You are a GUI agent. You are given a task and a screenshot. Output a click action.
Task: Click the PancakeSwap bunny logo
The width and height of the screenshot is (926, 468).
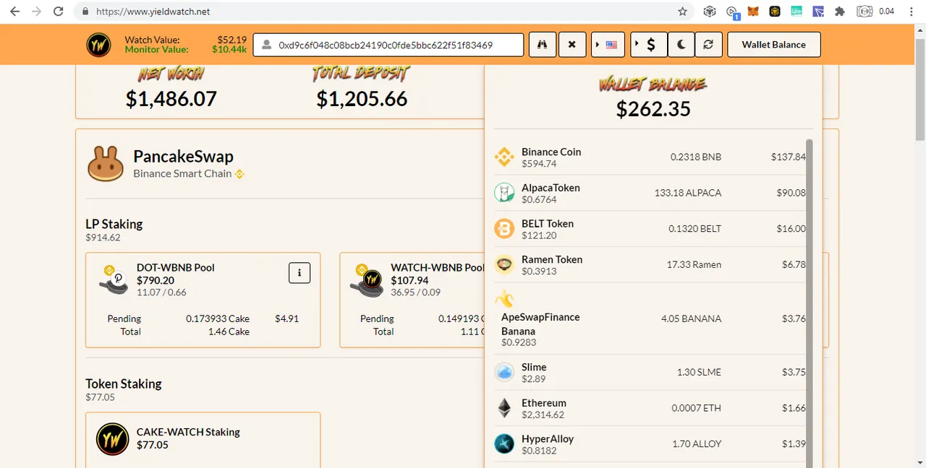tap(106, 163)
